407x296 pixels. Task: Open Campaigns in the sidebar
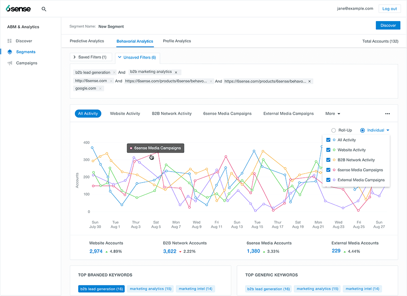pos(27,63)
